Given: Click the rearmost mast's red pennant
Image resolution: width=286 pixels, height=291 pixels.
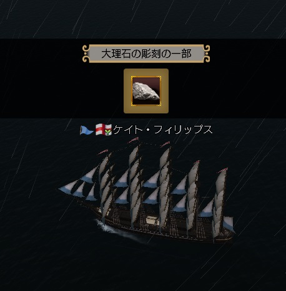Looking at the screenshot, I should [x=222, y=170].
